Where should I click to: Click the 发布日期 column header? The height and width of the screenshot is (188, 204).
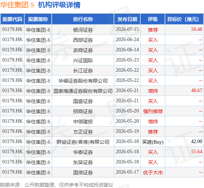pyautogui.click(x=127, y=19)
